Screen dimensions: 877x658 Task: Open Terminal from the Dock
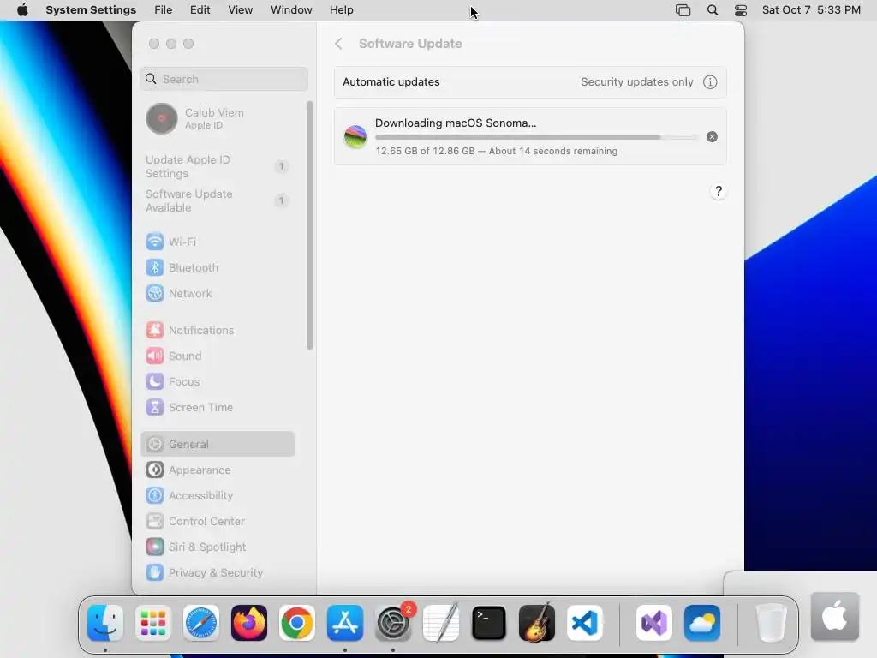coord(489,623)
